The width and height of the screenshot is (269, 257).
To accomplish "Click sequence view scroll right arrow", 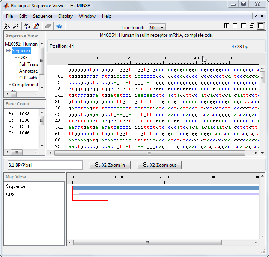I will (x=256, y=153).
